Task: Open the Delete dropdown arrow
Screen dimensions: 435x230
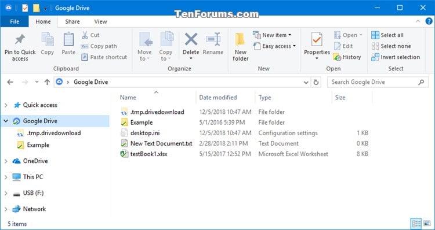Action: tap(191, 58)
